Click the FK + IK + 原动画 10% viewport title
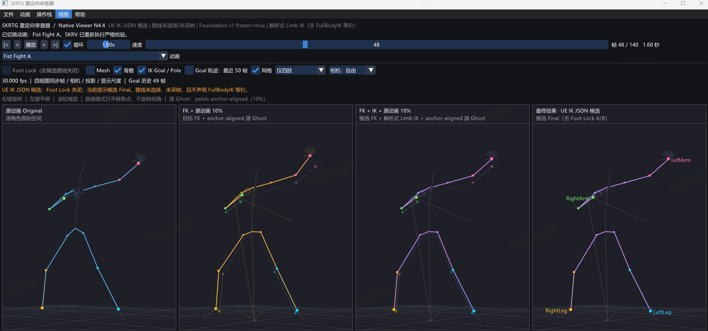Image resolution: width=708 pixels, height=331 pixels. coord(385,111)
